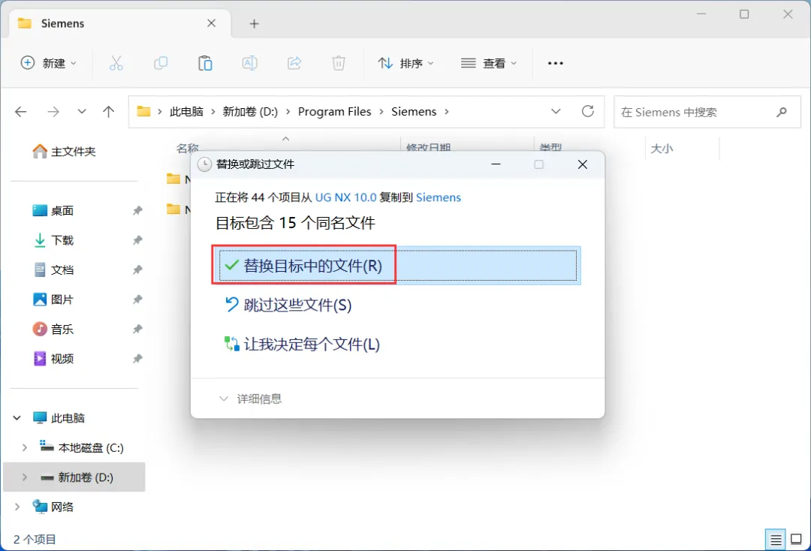Close the 替换或跳过文件 dialog
This screenshot has height=551, width=811.
tap(583, 164)
